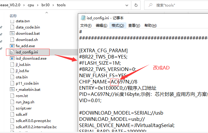
Task: Sort files by the 名称 column header
Action: coord(13,16)
